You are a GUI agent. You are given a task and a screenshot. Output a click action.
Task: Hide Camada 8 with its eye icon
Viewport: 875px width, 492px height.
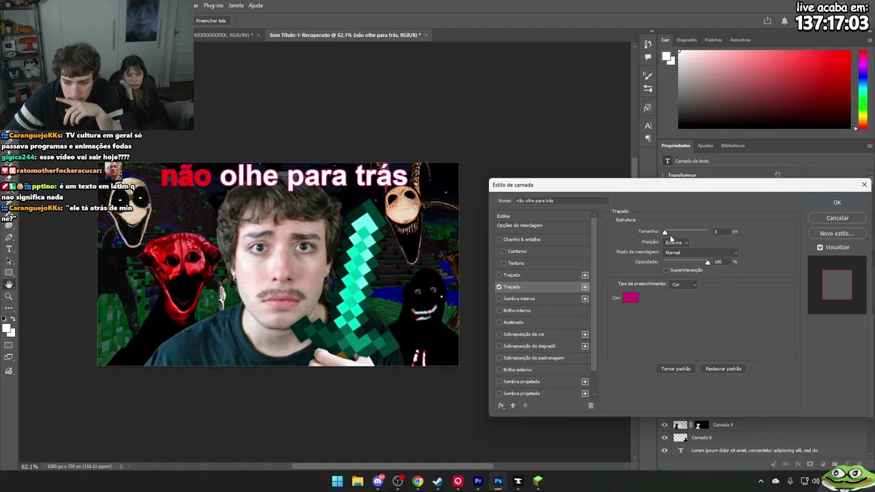pos(664,437)
